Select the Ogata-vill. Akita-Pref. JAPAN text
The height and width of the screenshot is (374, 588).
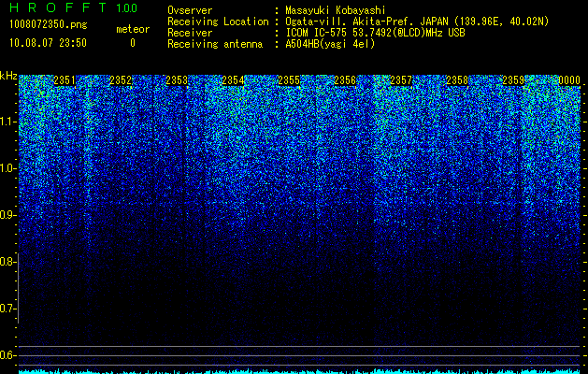[366, 22]
